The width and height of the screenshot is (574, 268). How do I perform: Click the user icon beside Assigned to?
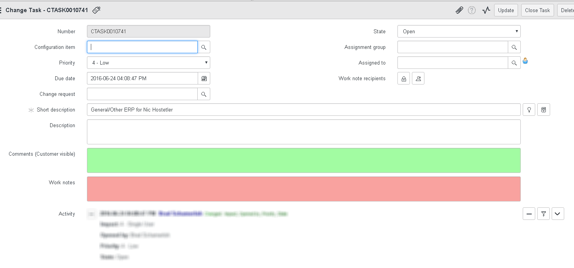[x=525, y=61]
